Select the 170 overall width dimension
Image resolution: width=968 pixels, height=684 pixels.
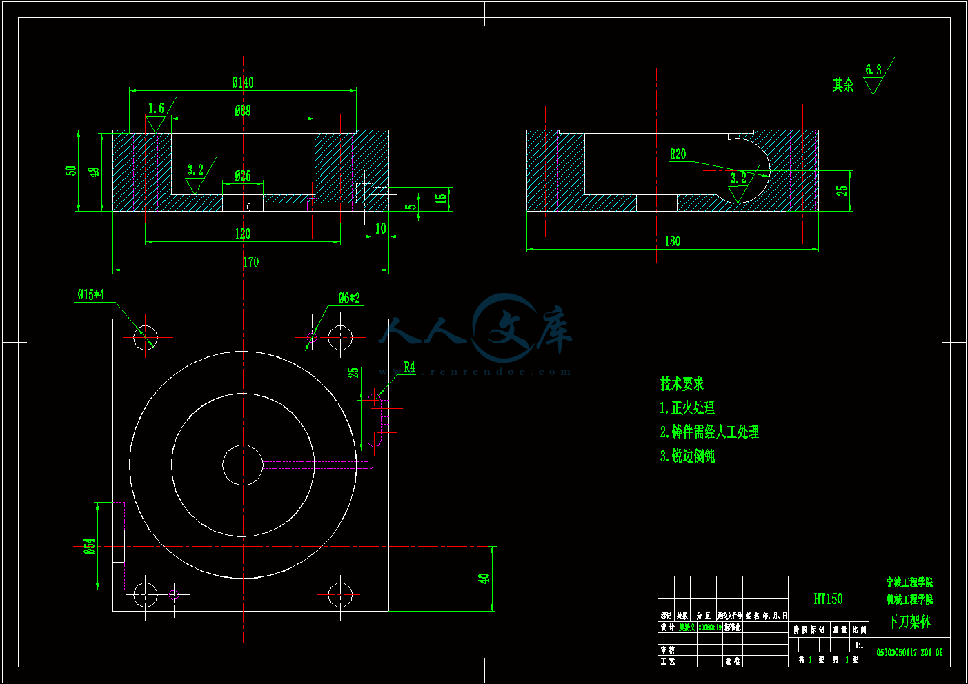(251, 262)
